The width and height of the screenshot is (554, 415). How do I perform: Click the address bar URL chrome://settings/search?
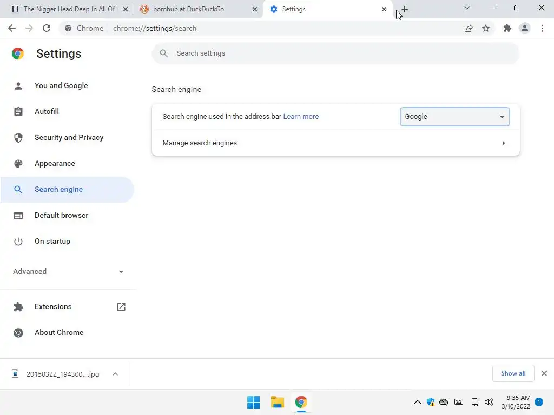(155, 28)
